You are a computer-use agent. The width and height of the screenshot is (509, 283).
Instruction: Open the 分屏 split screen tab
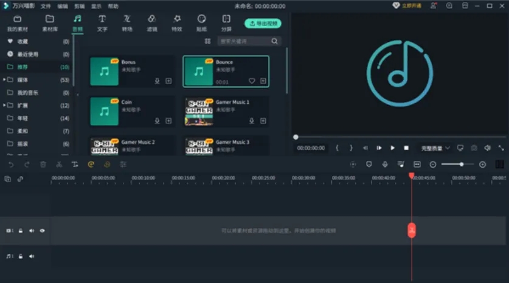click(x=226, y=23)
